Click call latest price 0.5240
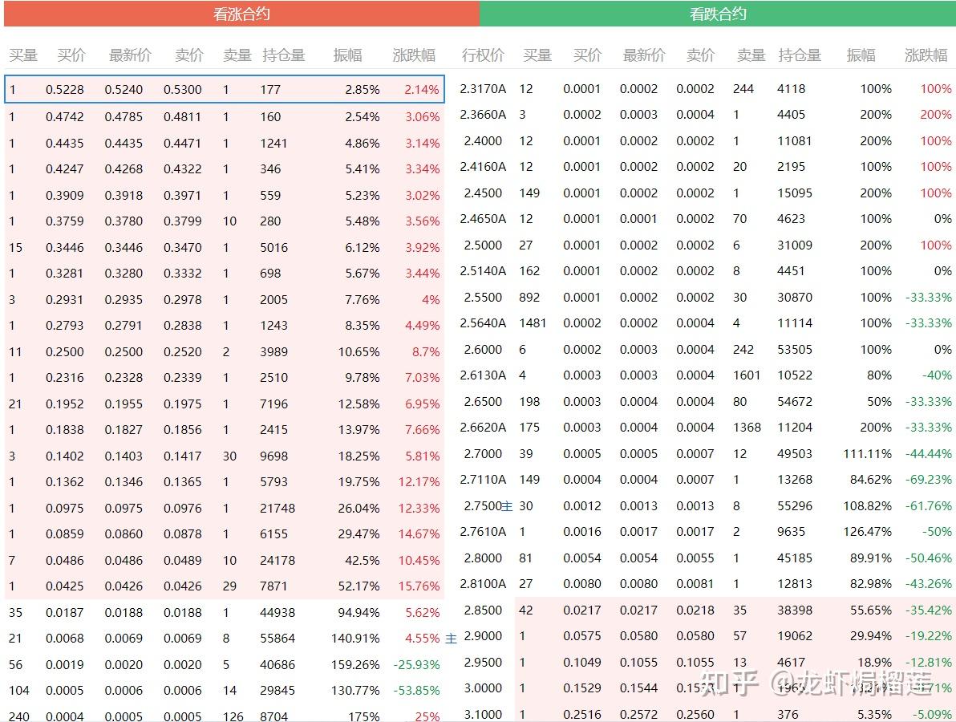 point(124,90)
